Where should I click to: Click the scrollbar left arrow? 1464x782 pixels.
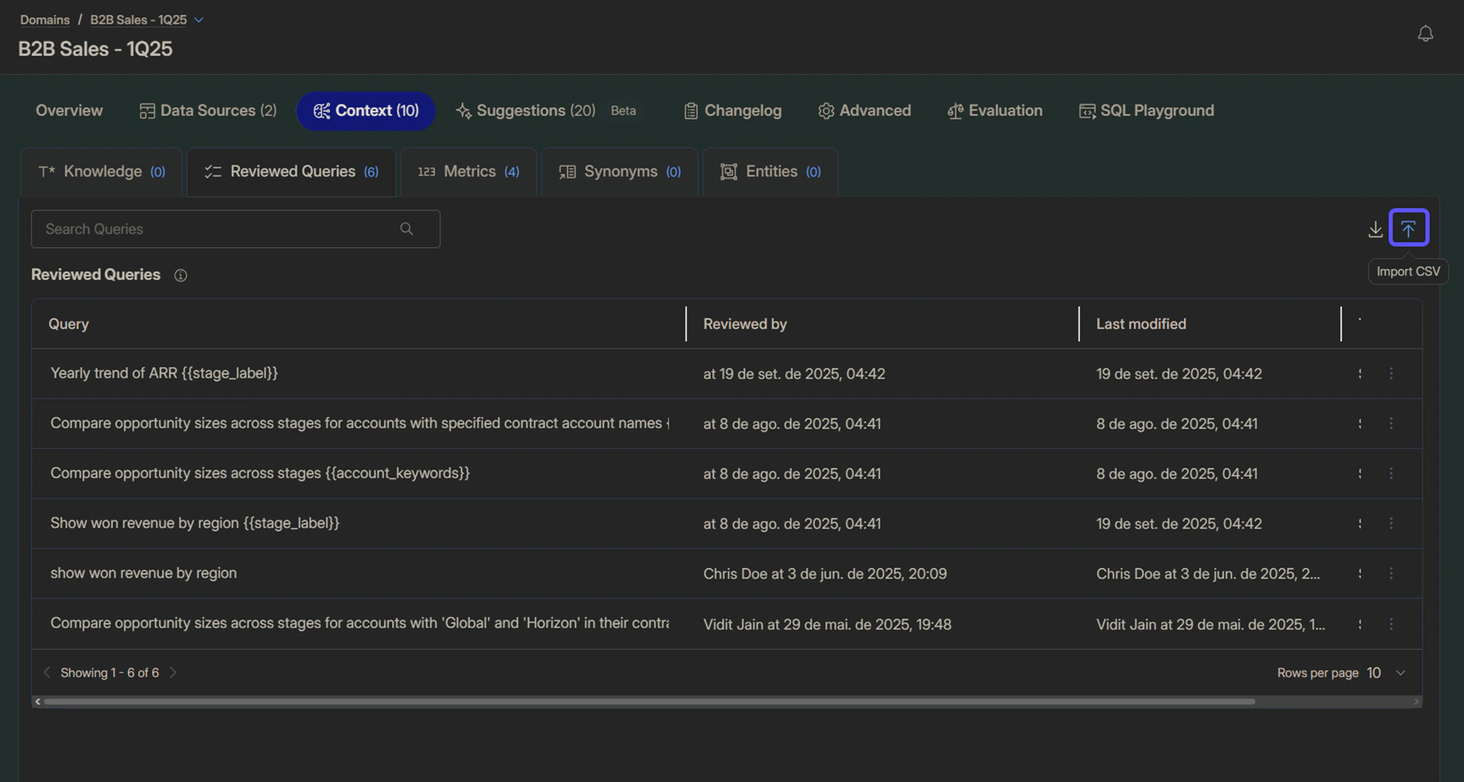pyautogui.click(x=37, y=702)
